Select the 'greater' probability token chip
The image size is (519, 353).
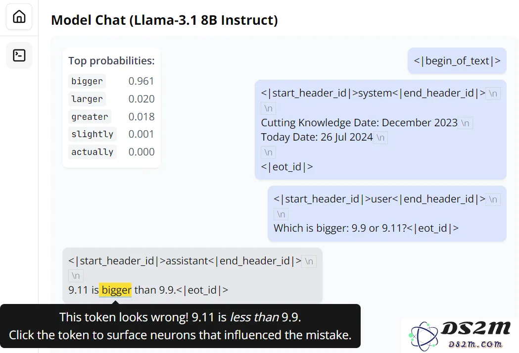pos(90,116)
